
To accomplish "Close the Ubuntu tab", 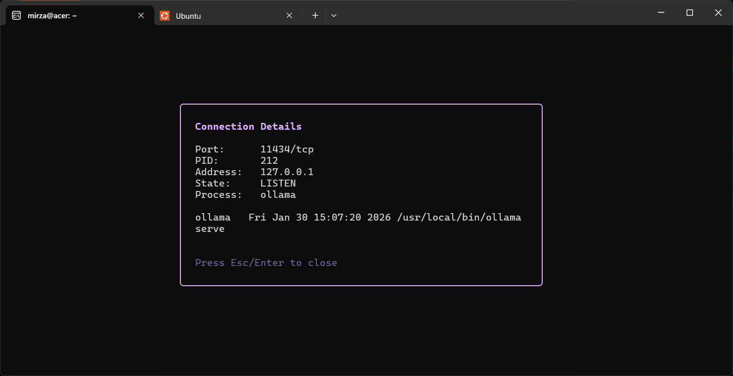I will click(x=289, y=15).
